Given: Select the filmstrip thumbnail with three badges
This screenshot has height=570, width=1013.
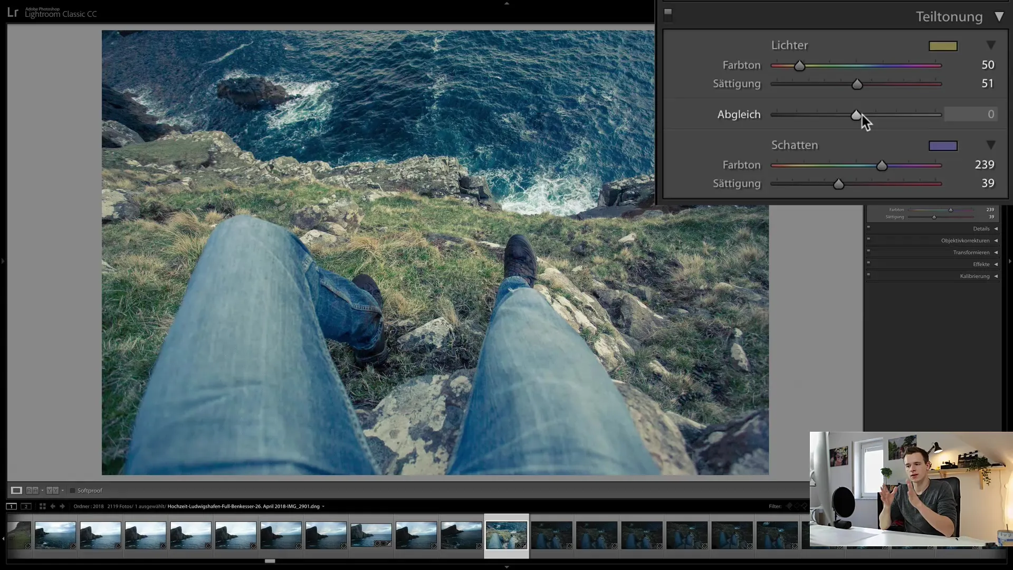Looking at the screenshot, I should coord(371,535).
